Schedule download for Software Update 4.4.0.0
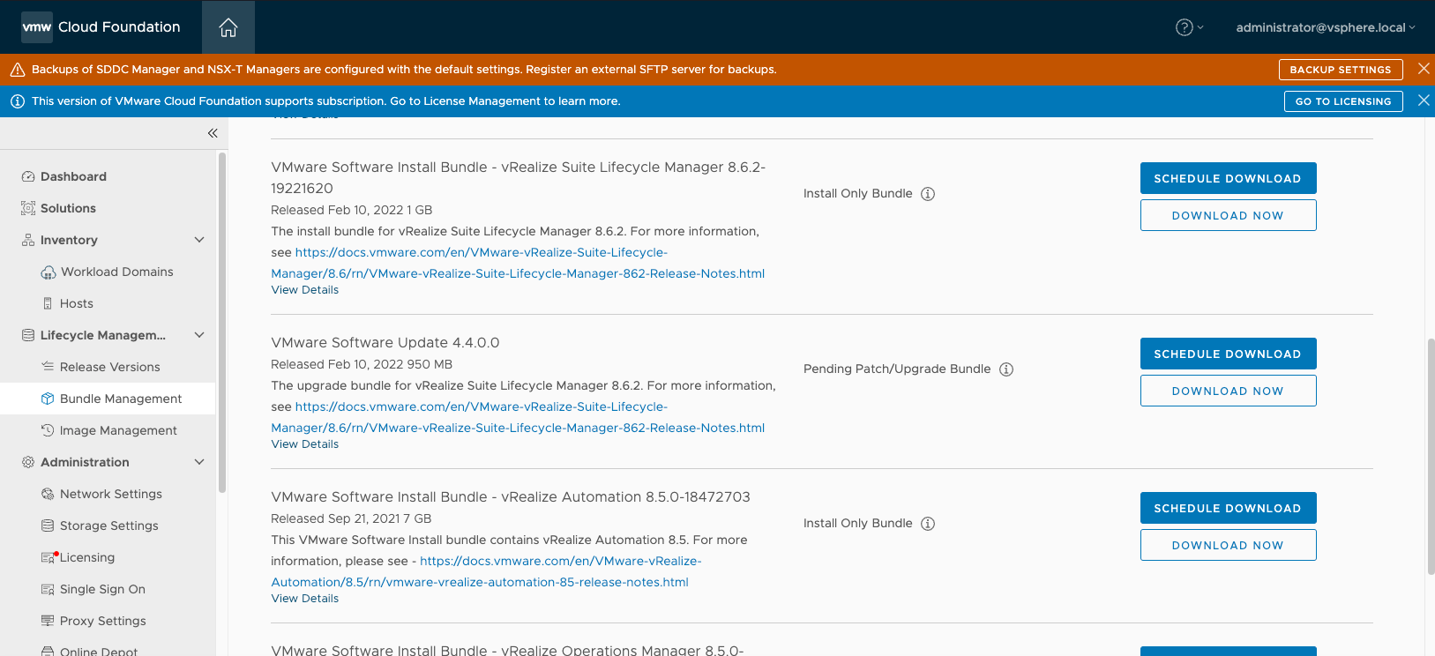 [1228, 354]
